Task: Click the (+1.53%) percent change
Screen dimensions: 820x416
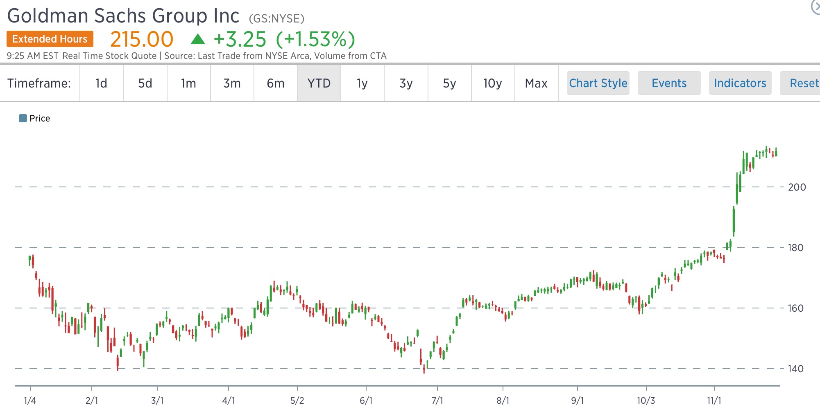Action: pos(315,39)
